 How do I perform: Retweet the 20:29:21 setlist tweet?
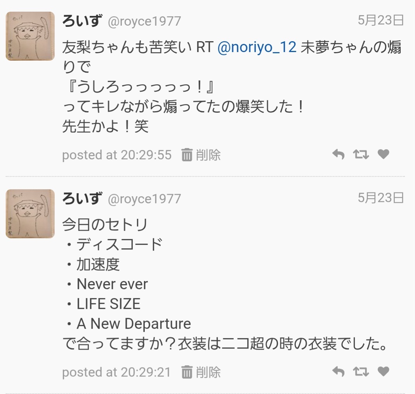point(361,372)
